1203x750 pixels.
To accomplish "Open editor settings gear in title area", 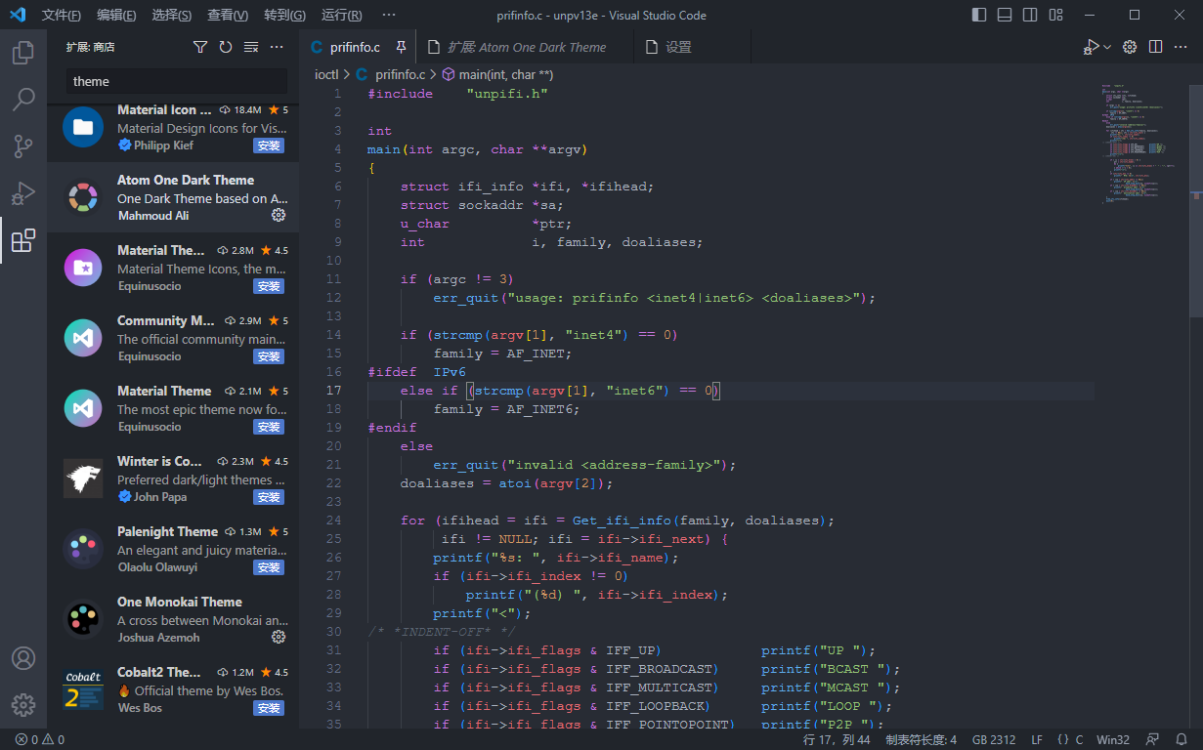I will [x=1130, y=47].
